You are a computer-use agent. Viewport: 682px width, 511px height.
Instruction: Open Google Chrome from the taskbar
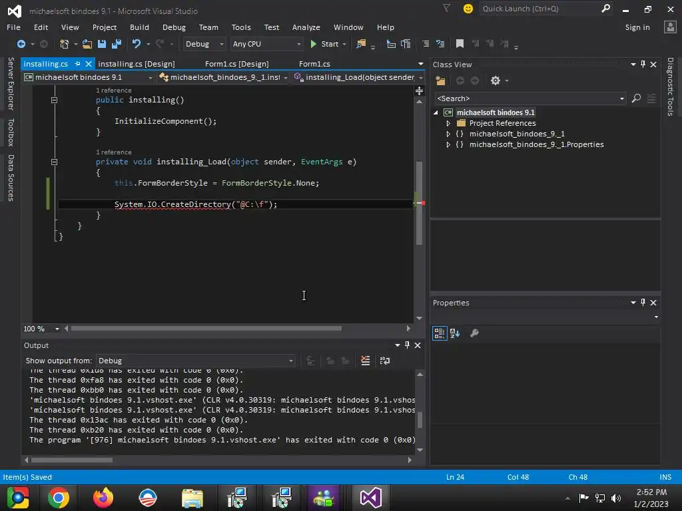tap(59, 498)
